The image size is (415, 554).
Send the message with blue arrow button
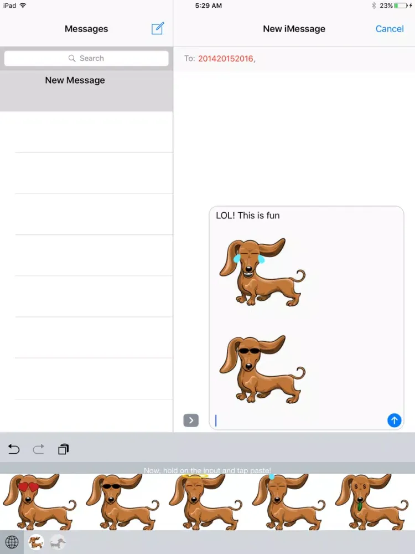point(394,420)
